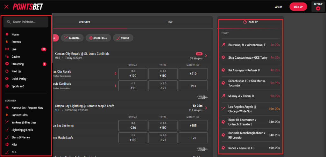The height and width of the screenshot is (157, 326).
Task: Open Borussia Mönchengladbach v RB Leipzig event
Action: click(251, 135)
